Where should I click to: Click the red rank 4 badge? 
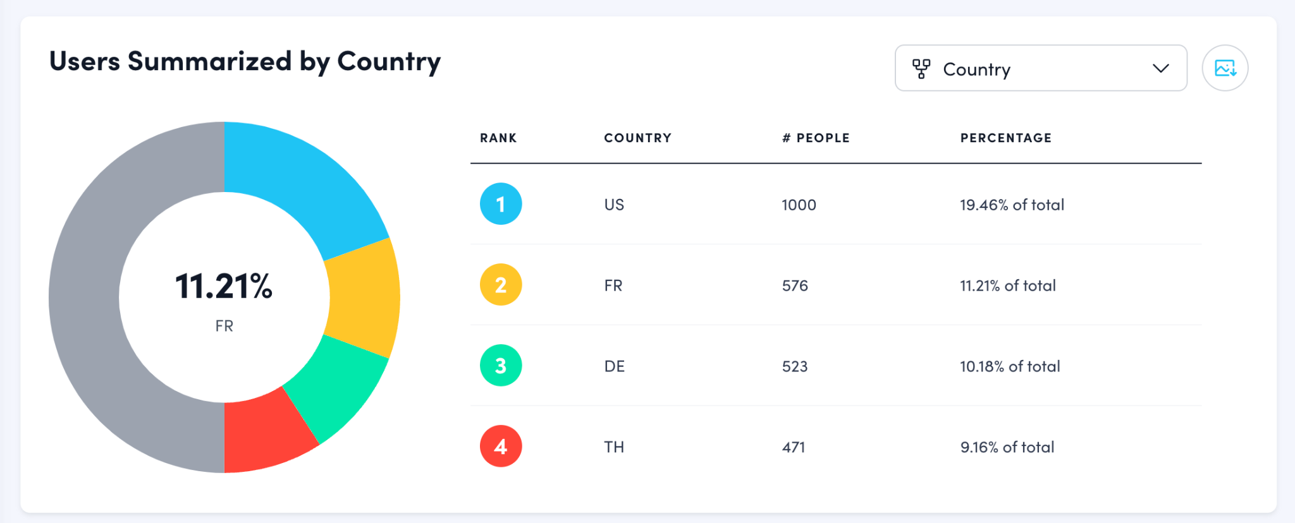(x=501, y=447)
